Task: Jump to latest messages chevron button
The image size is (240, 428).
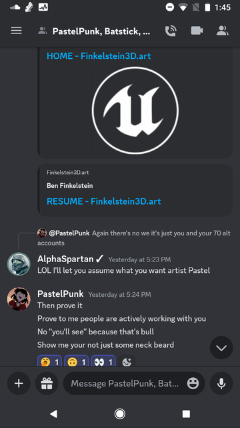Action: tap(221, 348)
